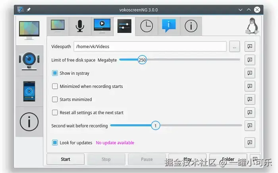This screenshot has height=173, width=278.
Task: Click the free disk space slider handle
Action: coord(142,60)
